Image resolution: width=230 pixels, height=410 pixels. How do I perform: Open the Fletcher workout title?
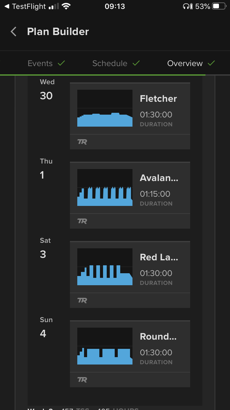158,99
